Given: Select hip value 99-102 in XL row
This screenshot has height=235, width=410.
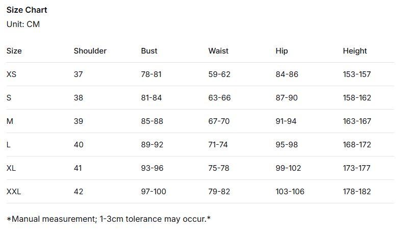Looking at the screenshot, I should point(288,168).
